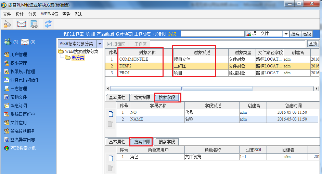Select WEB搜索对象 in the sidebar
Image resolution: width=322 pixels, height=174 pixels.
(x=23, y=148)
